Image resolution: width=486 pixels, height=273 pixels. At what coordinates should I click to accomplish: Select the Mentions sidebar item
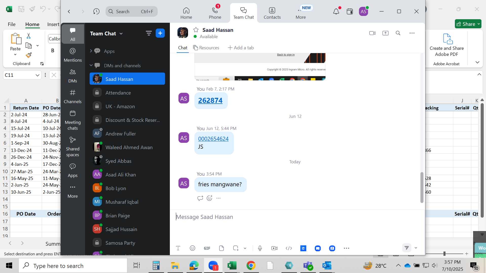(73, 55)
